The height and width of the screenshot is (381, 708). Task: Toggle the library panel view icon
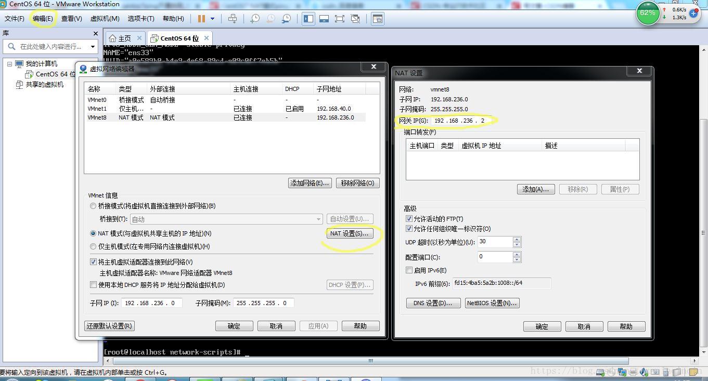coord(308,19)
